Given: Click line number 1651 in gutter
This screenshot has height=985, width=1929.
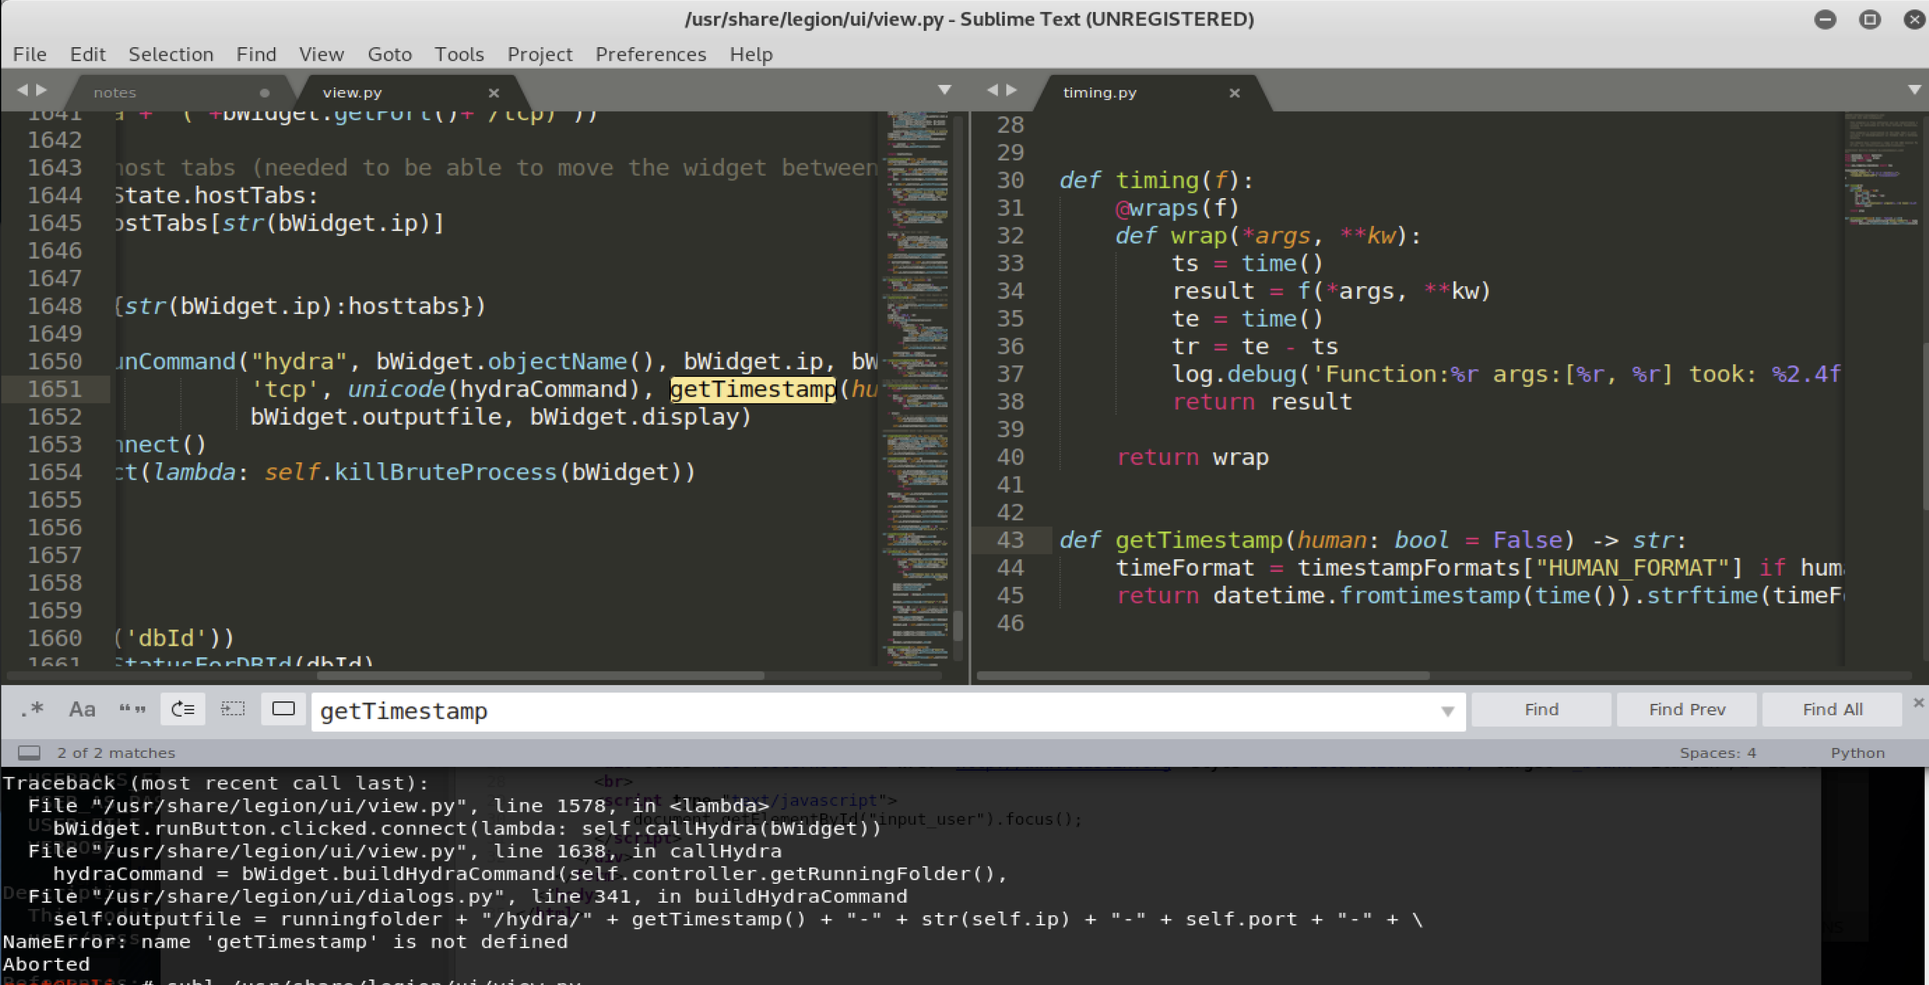Looking at the screenshot, I should [55, 389].
